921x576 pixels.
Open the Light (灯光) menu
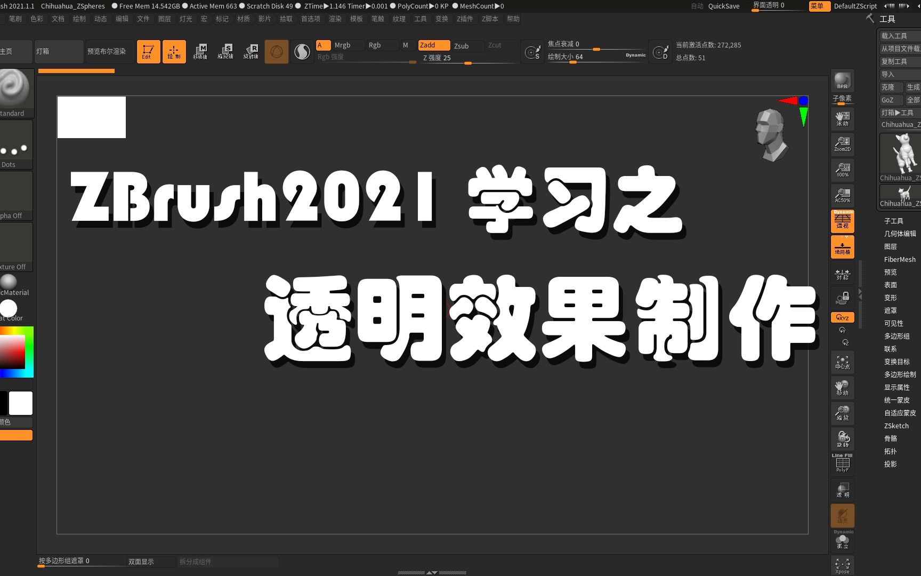point(186,19)
